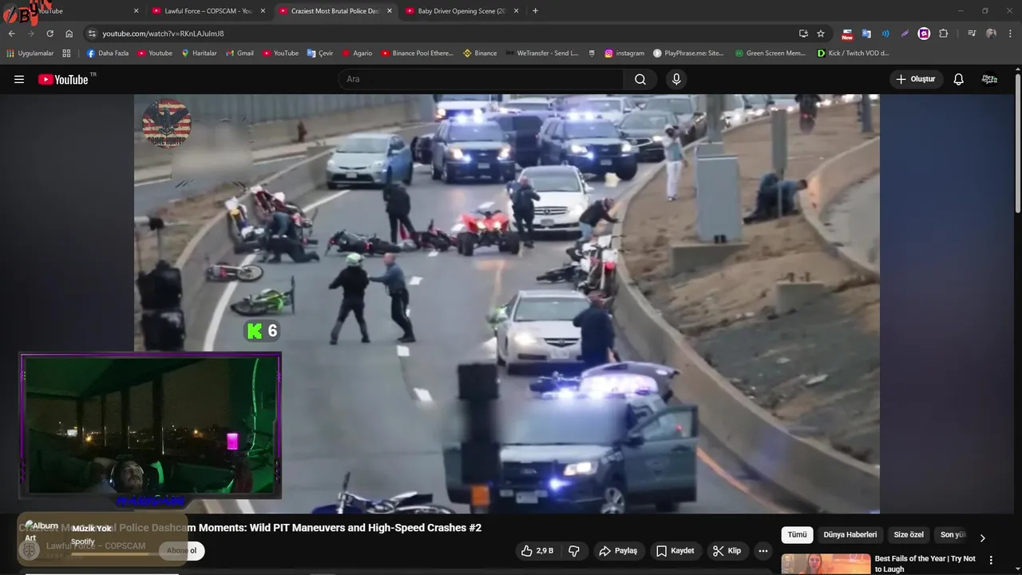Reload the page with refresh icon

coord(50,34)
